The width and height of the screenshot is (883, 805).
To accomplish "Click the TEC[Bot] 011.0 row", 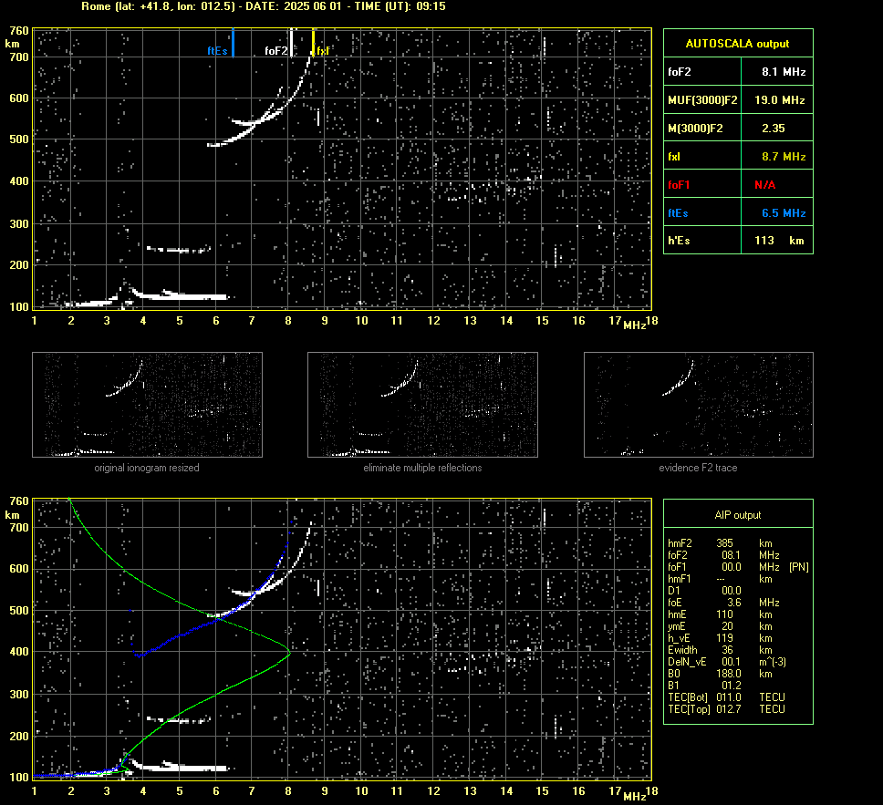I will 726,697.
